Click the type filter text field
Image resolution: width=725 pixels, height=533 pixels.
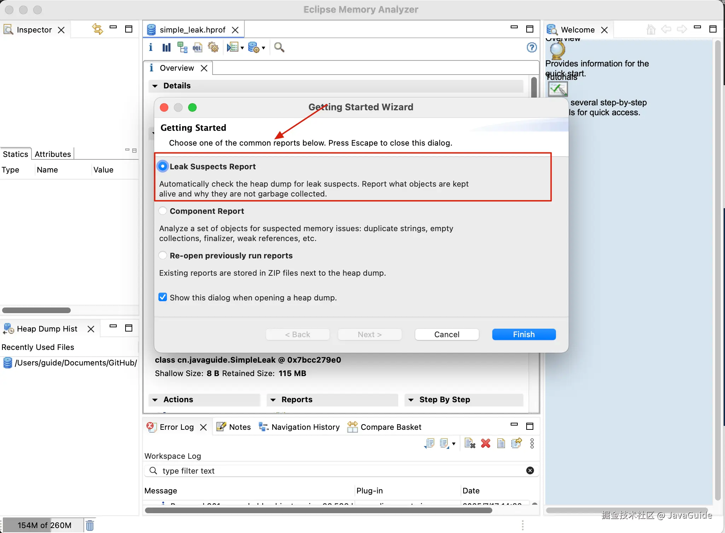click(340, 471)
